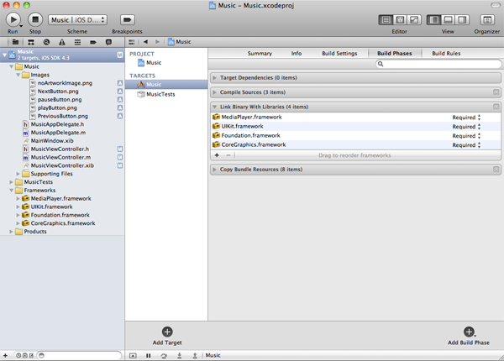Expand Compile Sources phase
The width and height of the screenshot is (504, 361).
point(214,92)
